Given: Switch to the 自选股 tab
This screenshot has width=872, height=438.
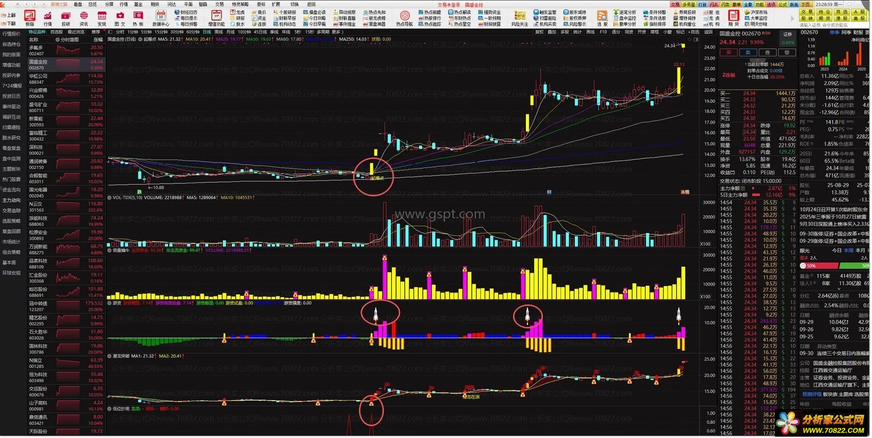Looking at the screenshot, I should [56, 32].
